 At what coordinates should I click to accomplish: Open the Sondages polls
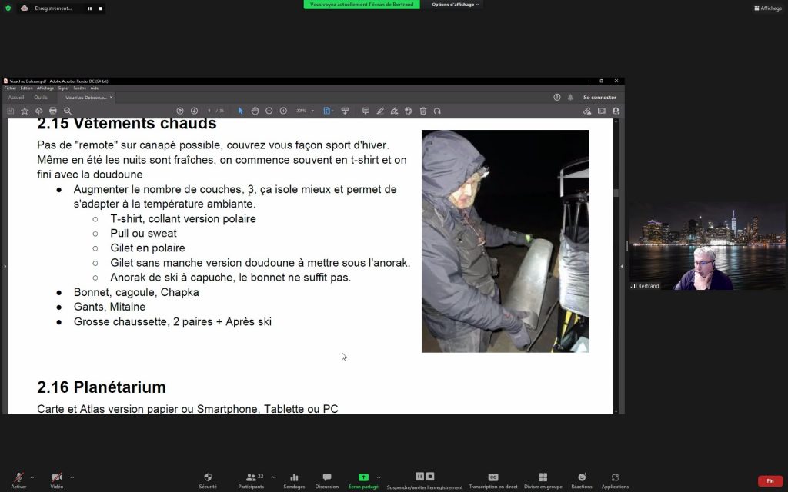294,480
